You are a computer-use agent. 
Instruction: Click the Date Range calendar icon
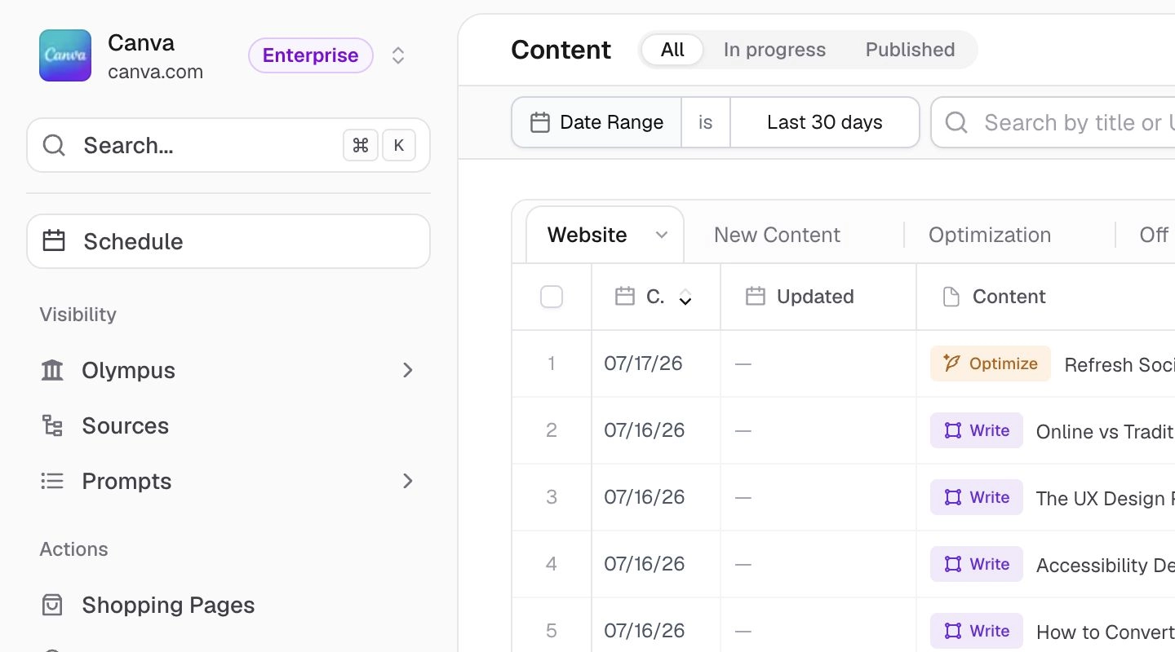pos(540,122)
